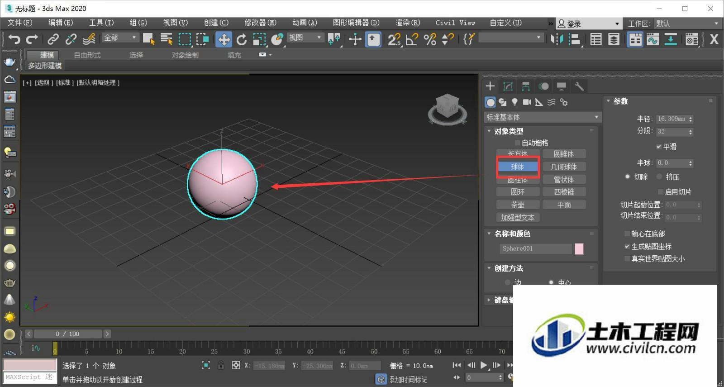Switch to the 对象绘制 ribbon tab
Viewport: 724px width, 387px height.
185,55
